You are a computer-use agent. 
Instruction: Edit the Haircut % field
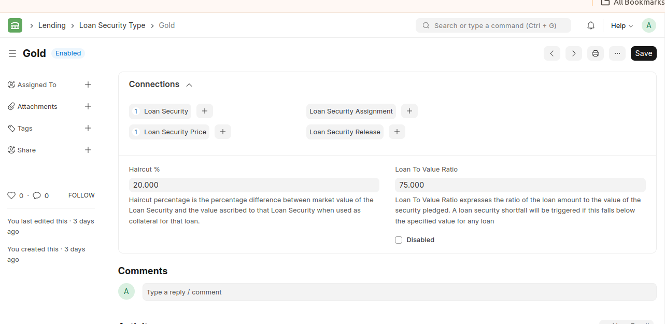tap(254, 185)
